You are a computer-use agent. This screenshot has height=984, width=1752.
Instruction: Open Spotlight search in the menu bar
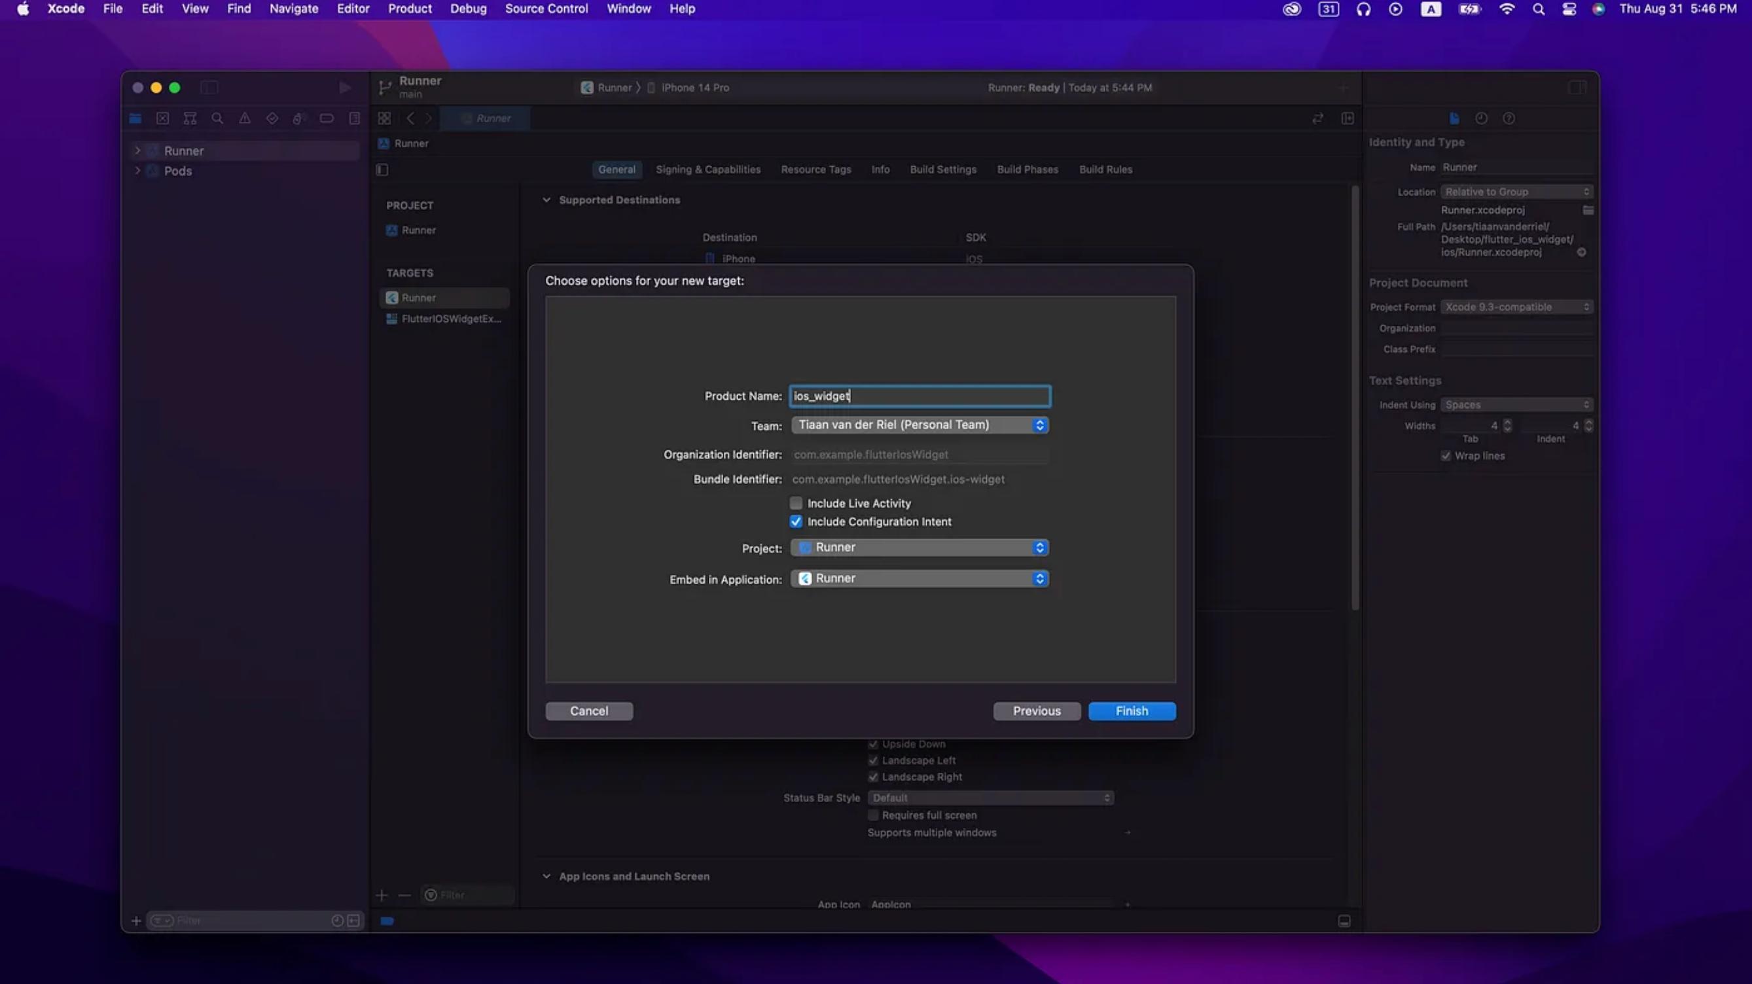(1539, 9)
